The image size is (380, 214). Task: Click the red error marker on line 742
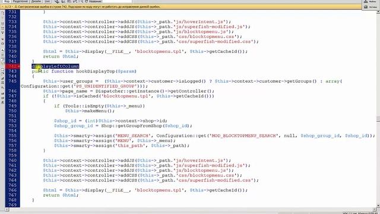(x=12, y=66)
